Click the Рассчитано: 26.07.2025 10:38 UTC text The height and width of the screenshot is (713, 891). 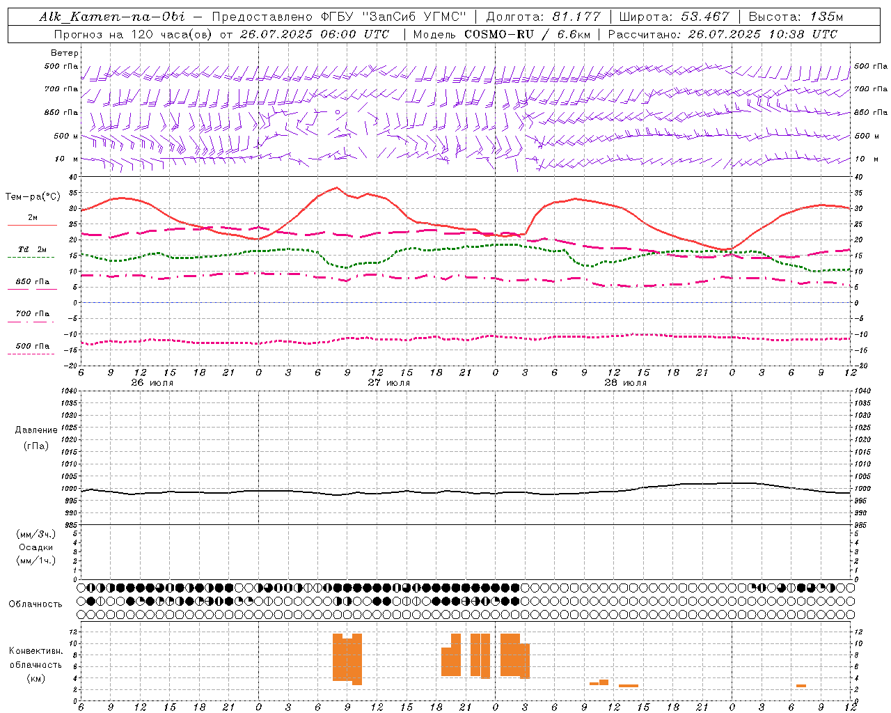[723, 34]
